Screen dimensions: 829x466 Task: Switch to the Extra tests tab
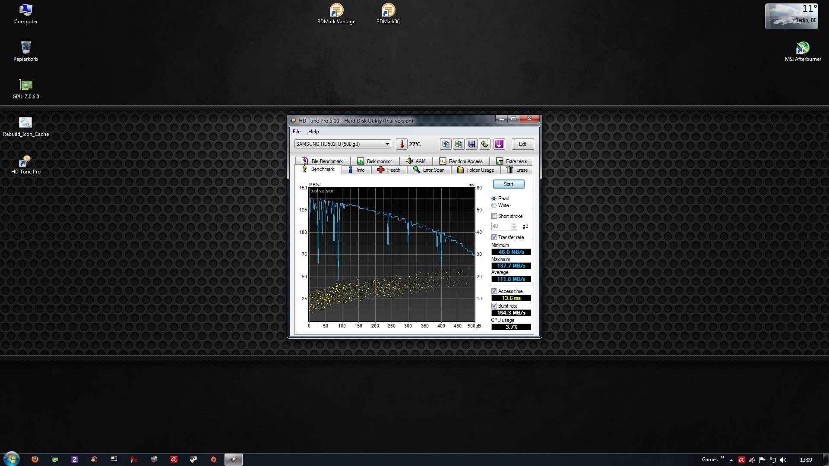[512, 161]
